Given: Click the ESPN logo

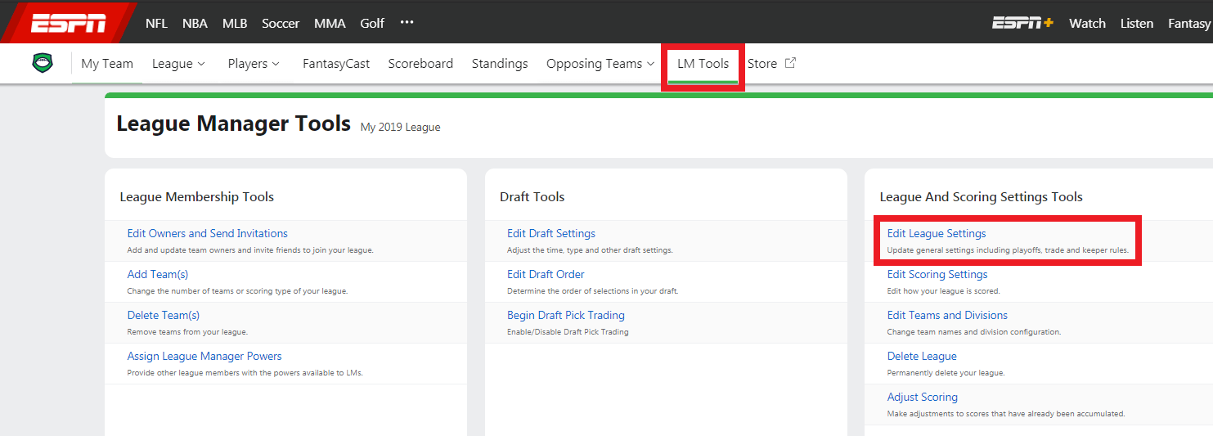Looking at the screenshot, I should [x=68, y=23].
